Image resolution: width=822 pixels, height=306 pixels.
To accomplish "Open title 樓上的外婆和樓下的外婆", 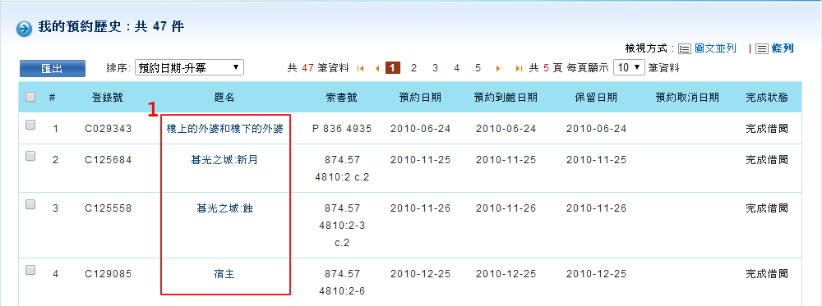I will pyautogui.click(x=225, y=128).
